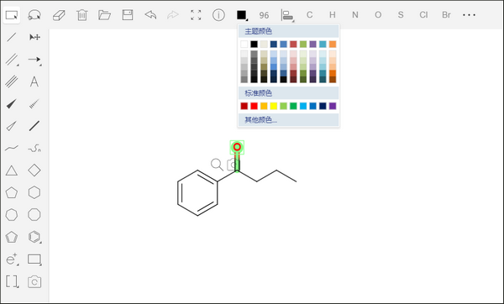Select the solid wedge bond tool
This screenshot has height=304, width=504.
12,104
